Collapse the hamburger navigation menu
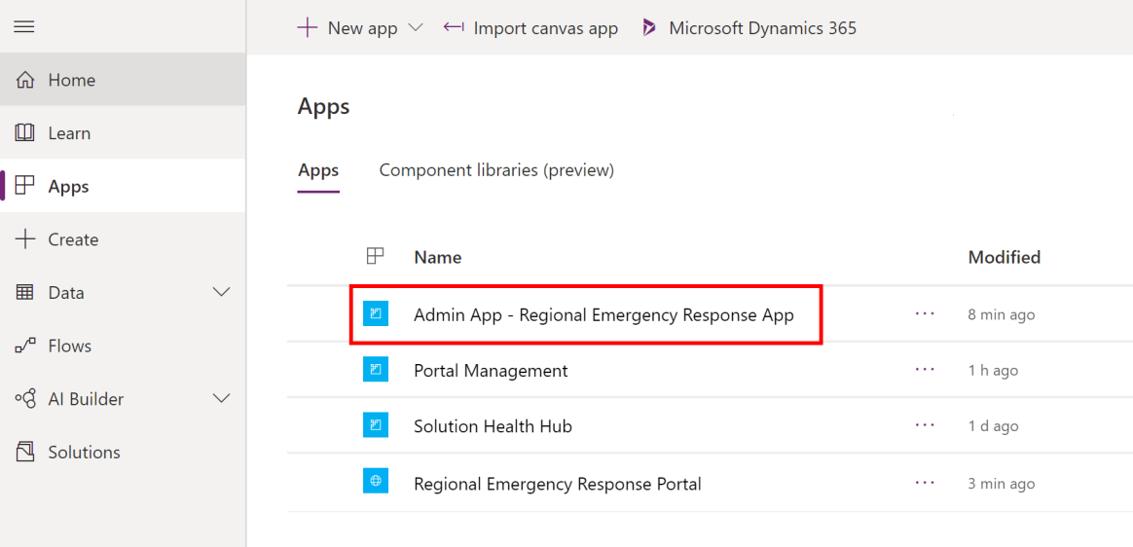Image resolution: width=1133 pixels, height=547 pixels. [24, 26]
